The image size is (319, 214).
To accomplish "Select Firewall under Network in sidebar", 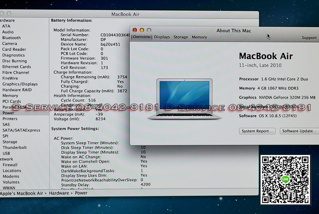I will tap(10, 165).
